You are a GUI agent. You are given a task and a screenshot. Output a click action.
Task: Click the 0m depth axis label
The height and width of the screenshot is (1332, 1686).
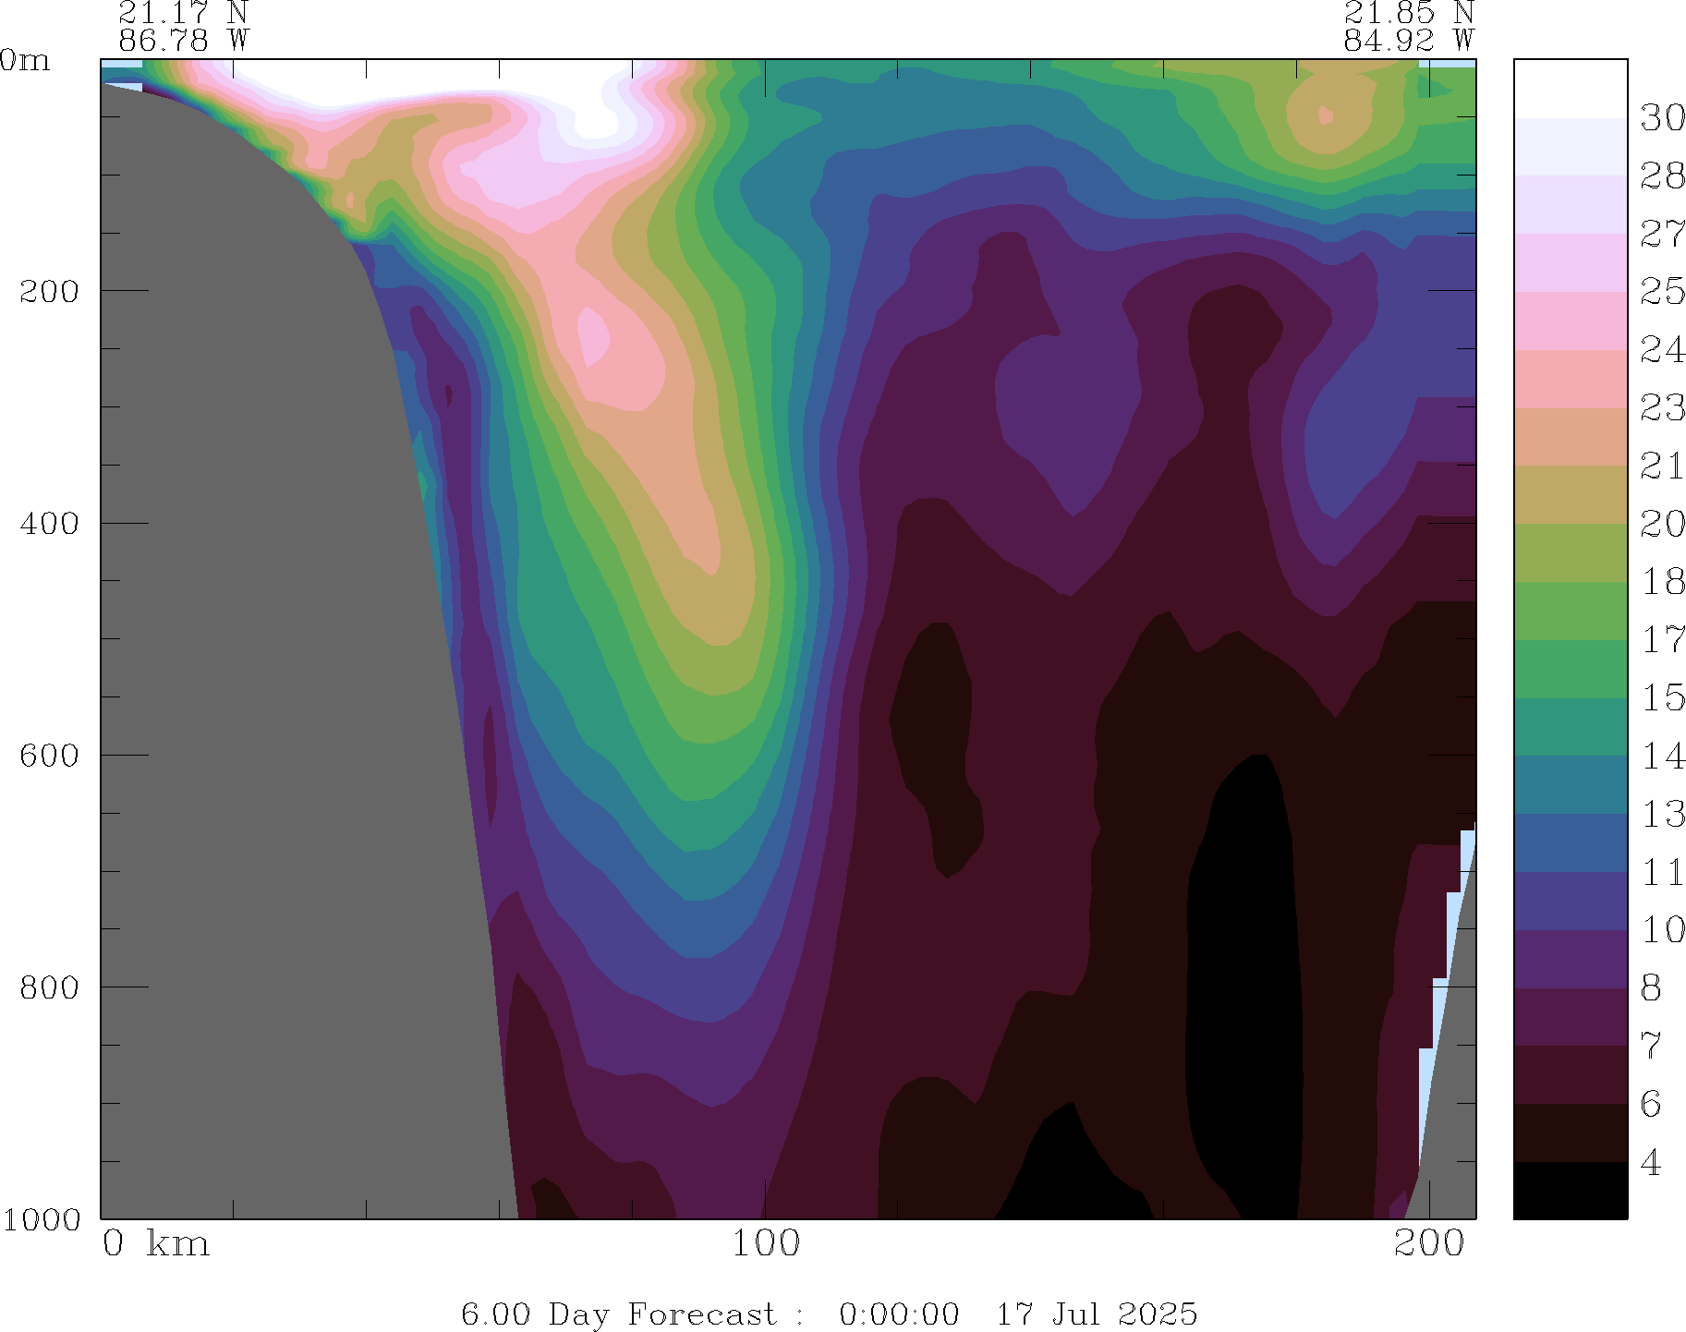[25, 61]
